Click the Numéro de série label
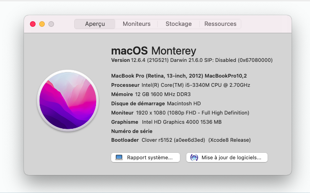 point(131,131)
